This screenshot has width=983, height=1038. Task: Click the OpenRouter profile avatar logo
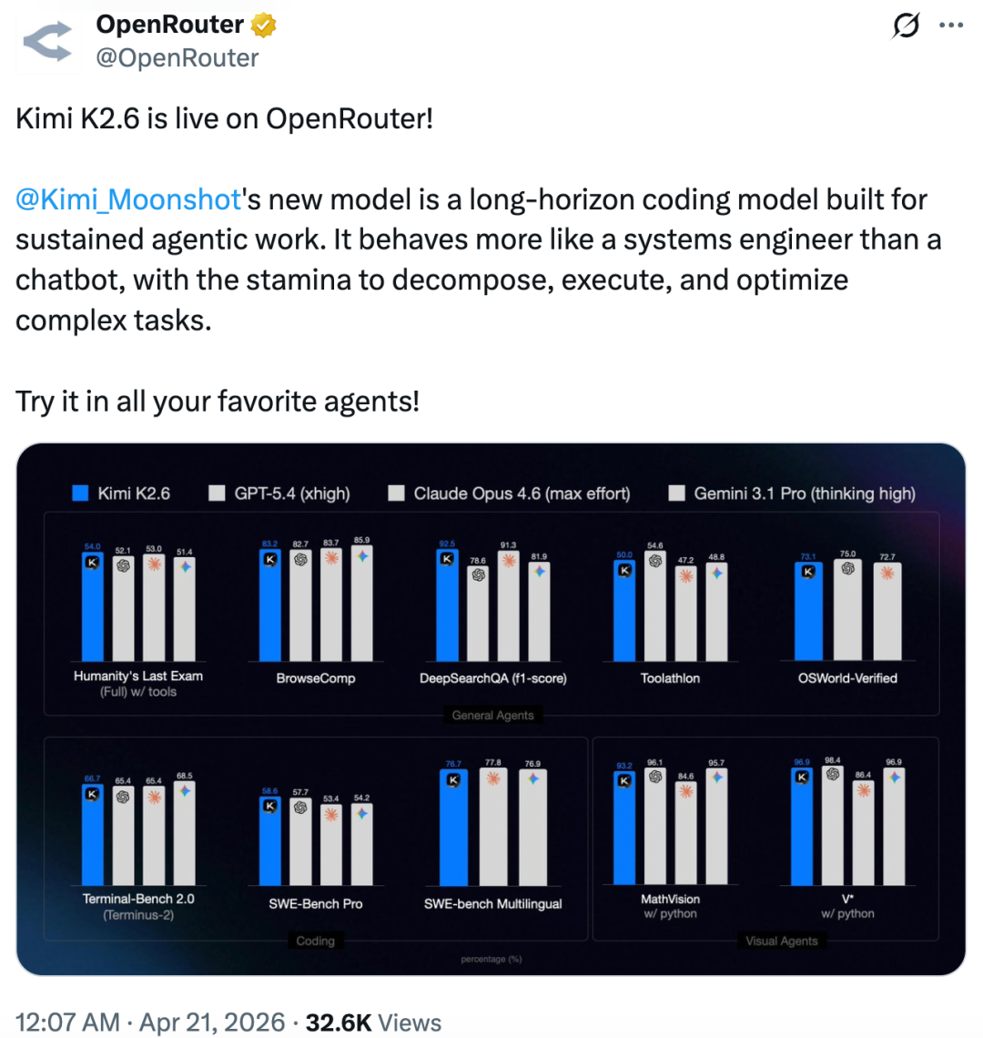click(46, 41)
